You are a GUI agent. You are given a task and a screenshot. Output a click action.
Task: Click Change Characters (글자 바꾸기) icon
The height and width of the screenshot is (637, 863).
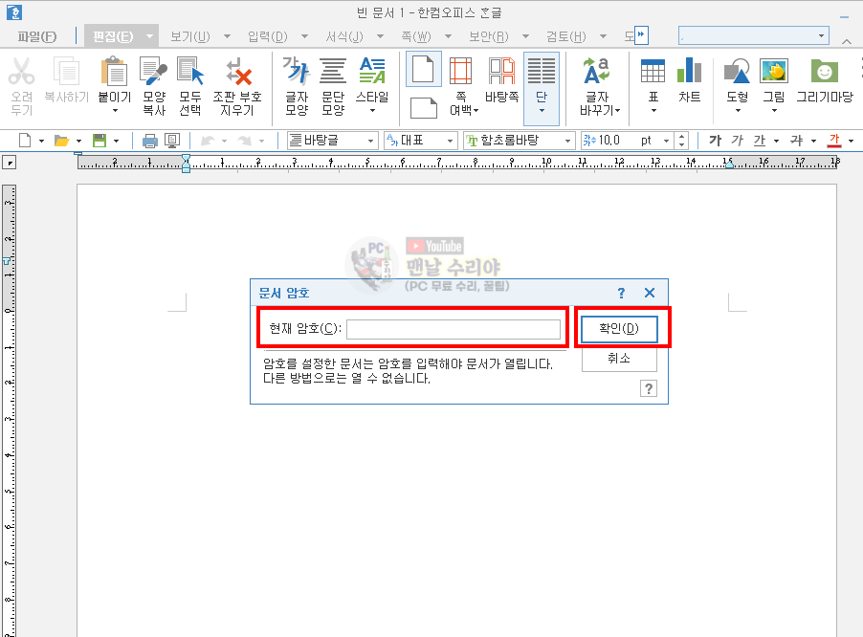597,72
